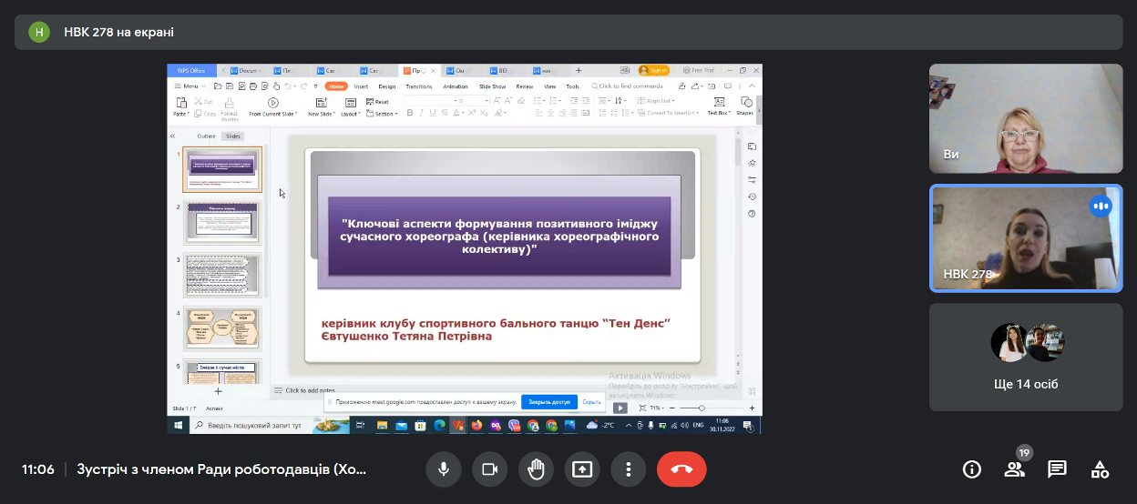Click the present screen icon
Image resolution: width=1137 pixels, height=504 pixels.
[x=582, y=469]
